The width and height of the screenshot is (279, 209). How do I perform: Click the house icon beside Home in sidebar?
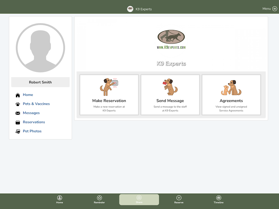[18, 95]
